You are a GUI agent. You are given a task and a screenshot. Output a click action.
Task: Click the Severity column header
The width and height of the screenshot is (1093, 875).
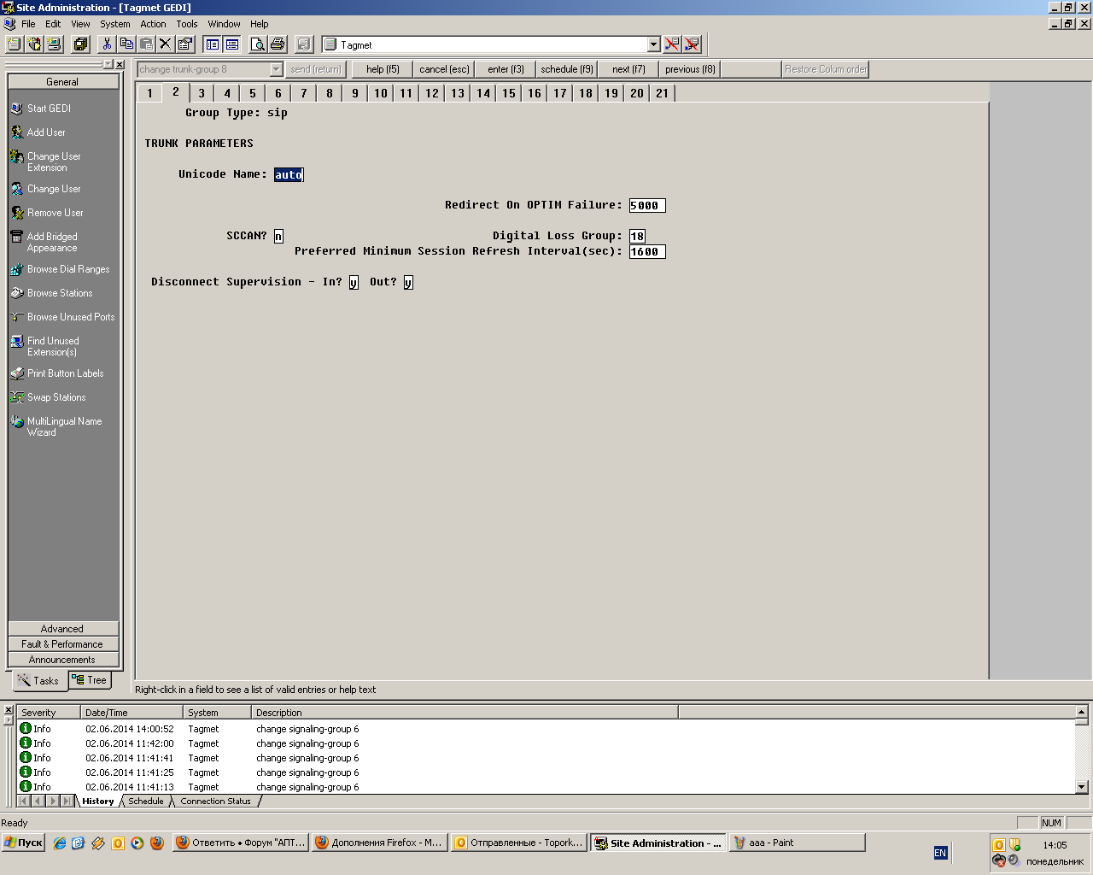click(x=49, y=713)
